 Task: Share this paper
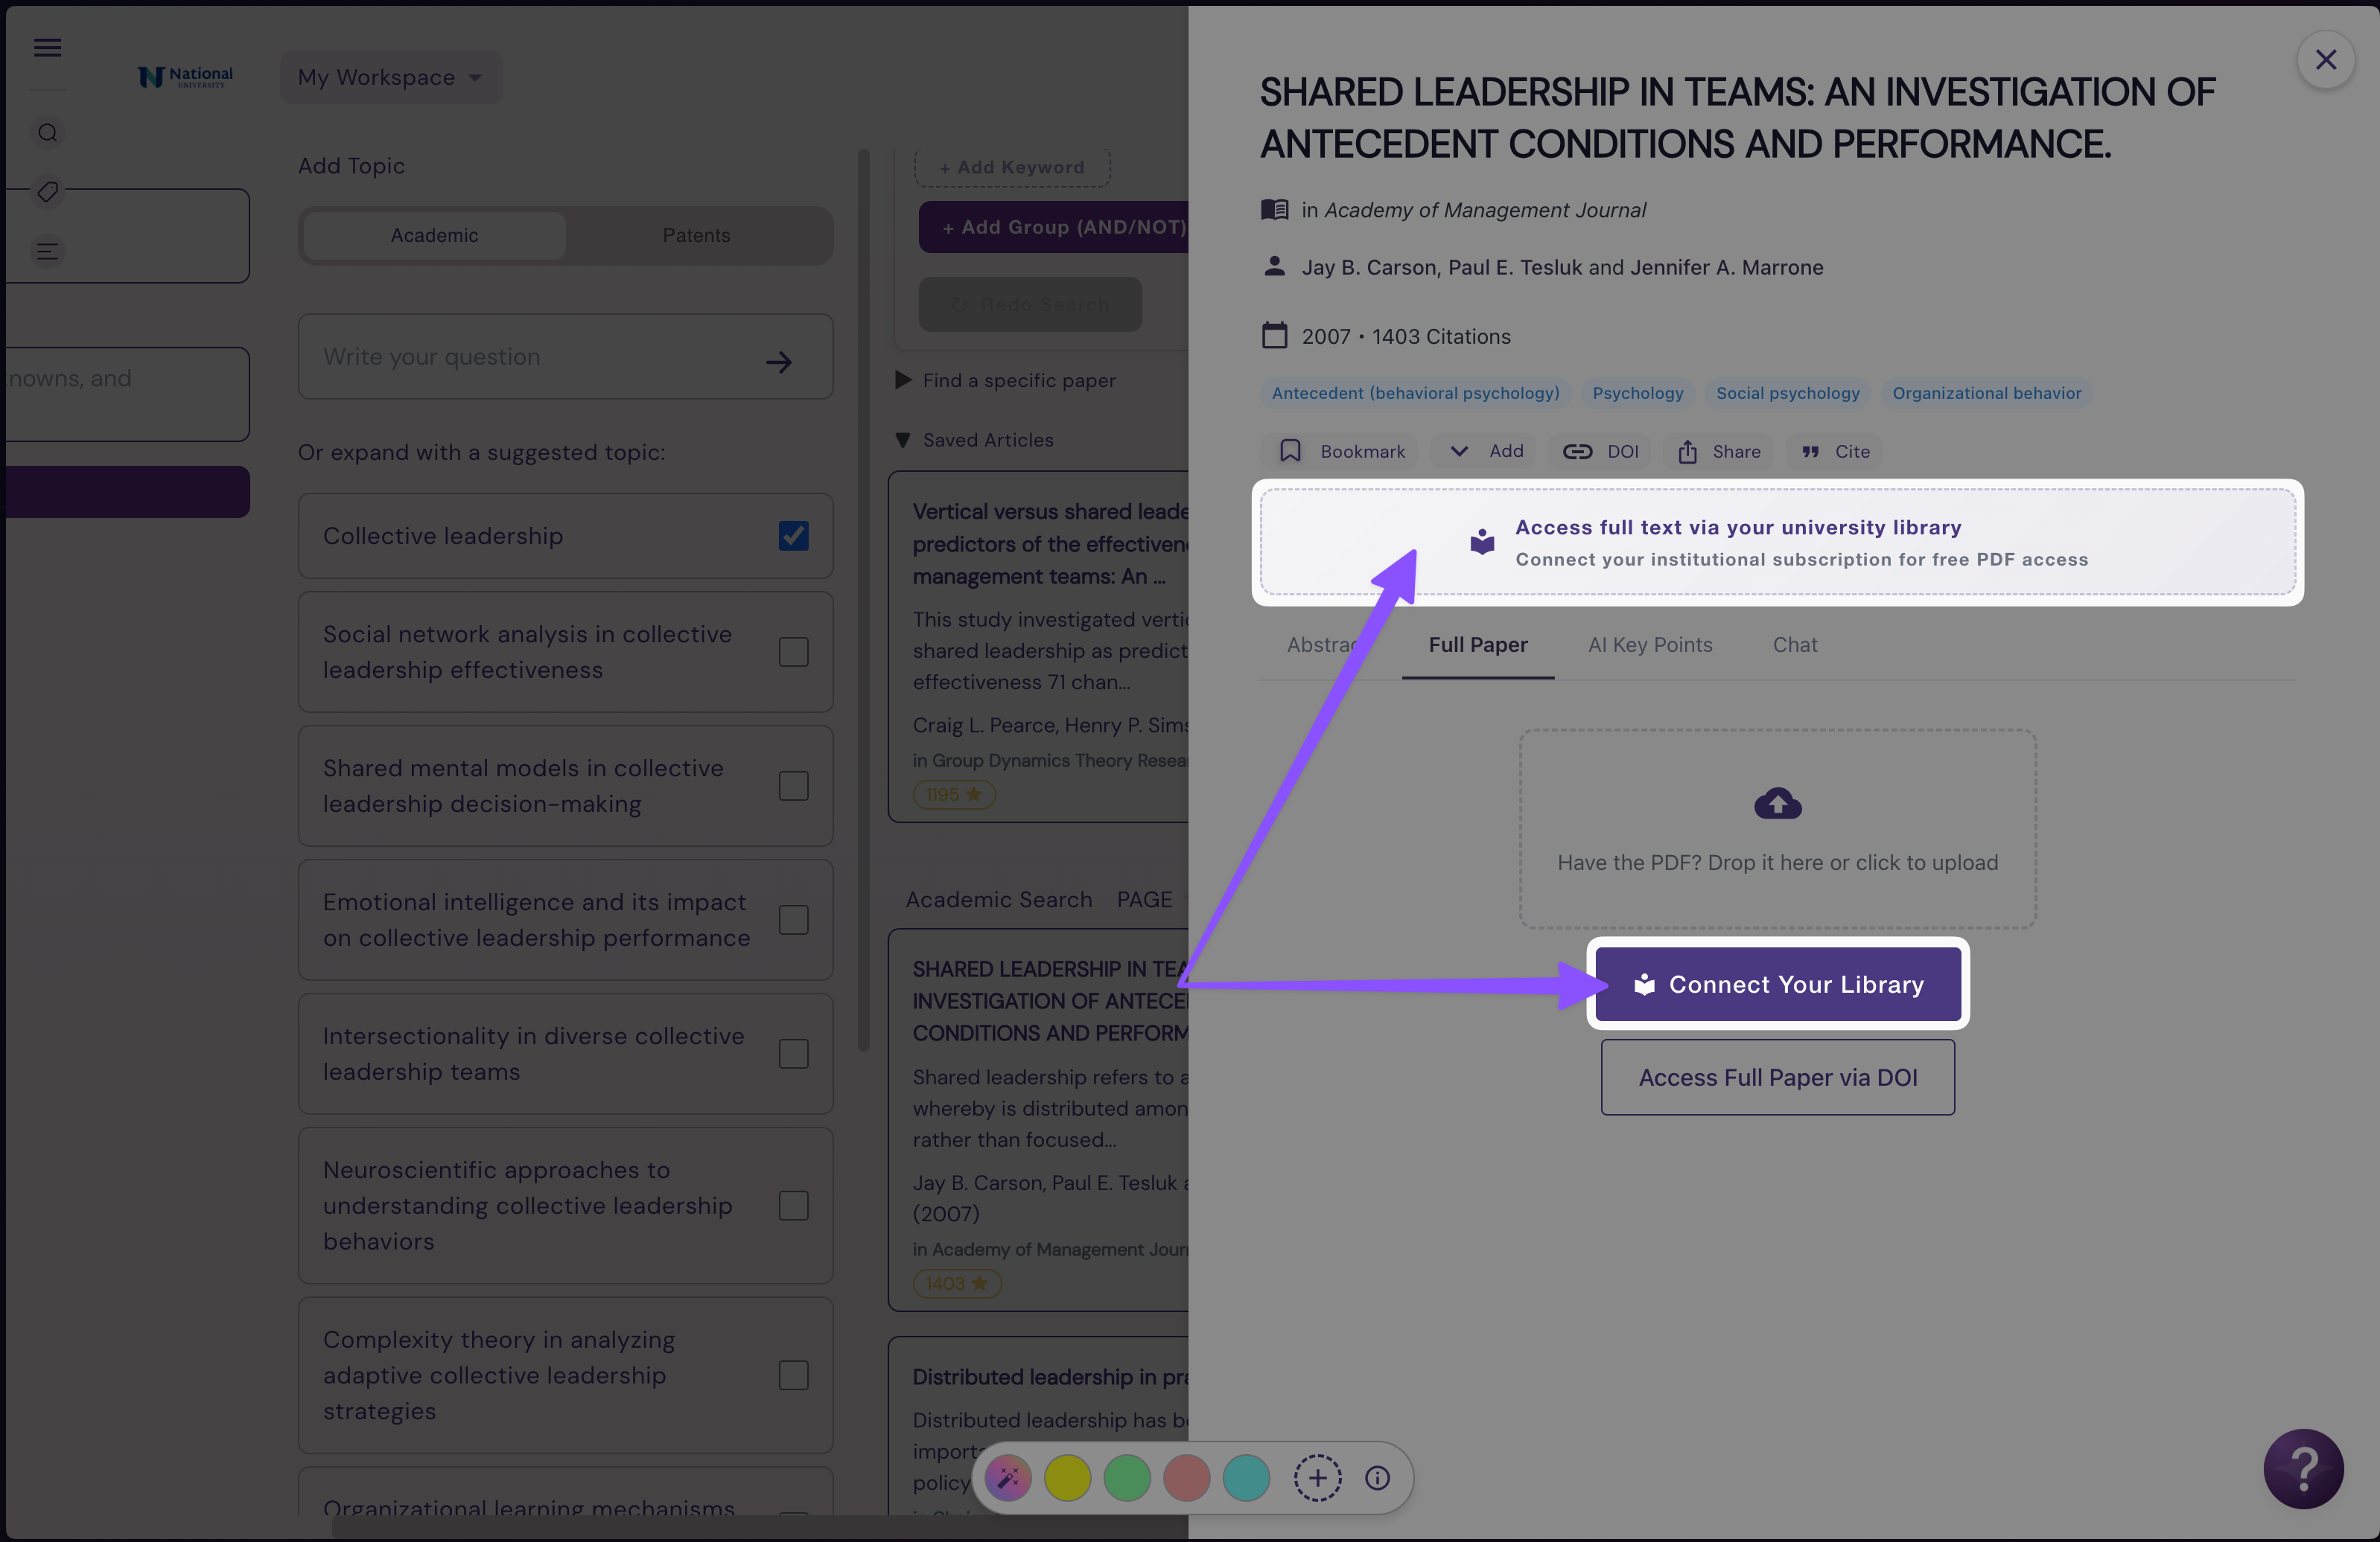coord(1719,452)
